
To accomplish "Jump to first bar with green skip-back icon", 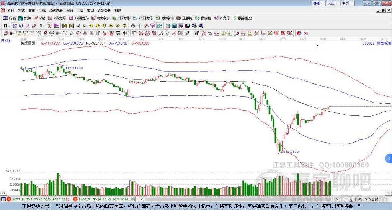I will coord(64,26).
